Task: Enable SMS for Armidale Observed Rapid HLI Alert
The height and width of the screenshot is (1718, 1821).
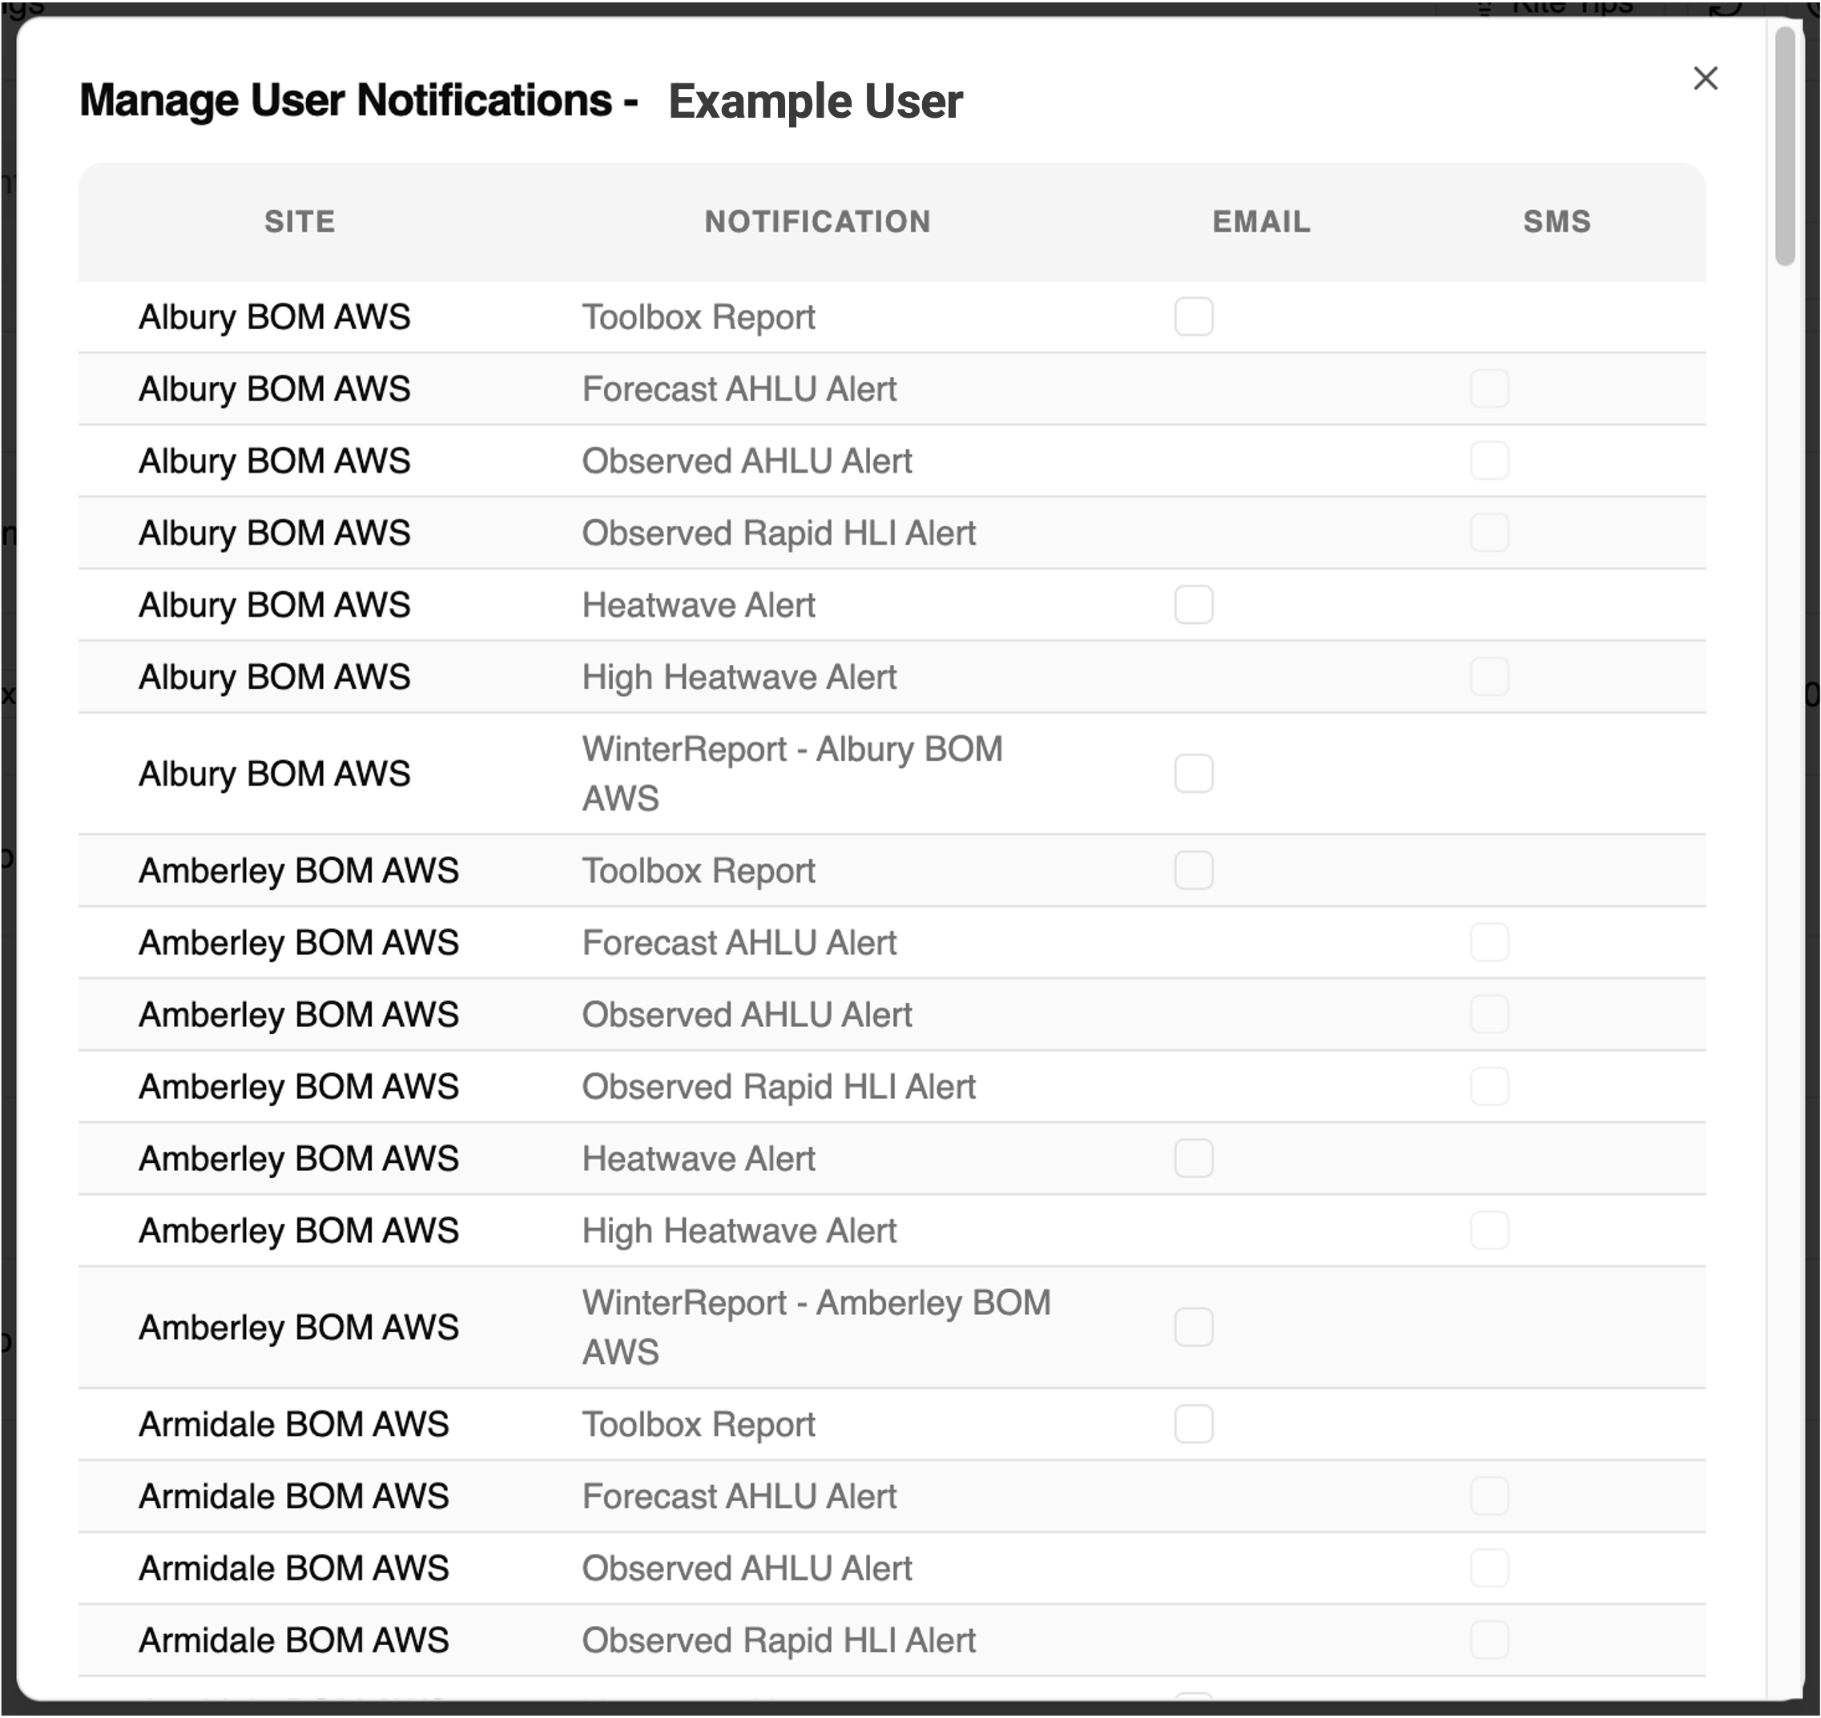Action: [x=1489, y=1640]
